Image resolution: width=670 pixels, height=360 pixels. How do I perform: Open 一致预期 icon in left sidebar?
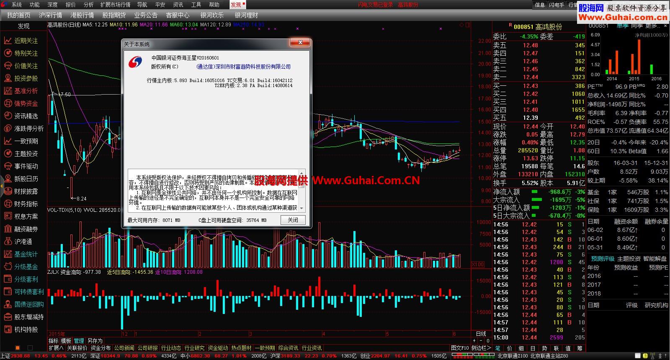(8, 141)
